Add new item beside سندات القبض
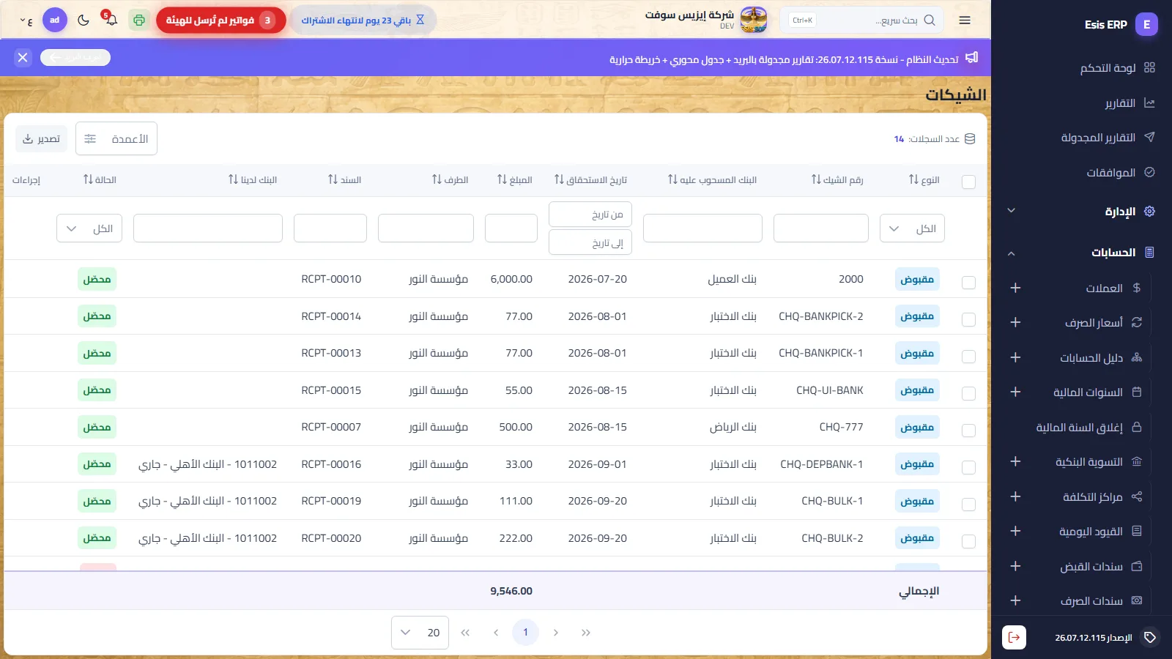This screenshot has height=659, width=1172. [1015, 566]
